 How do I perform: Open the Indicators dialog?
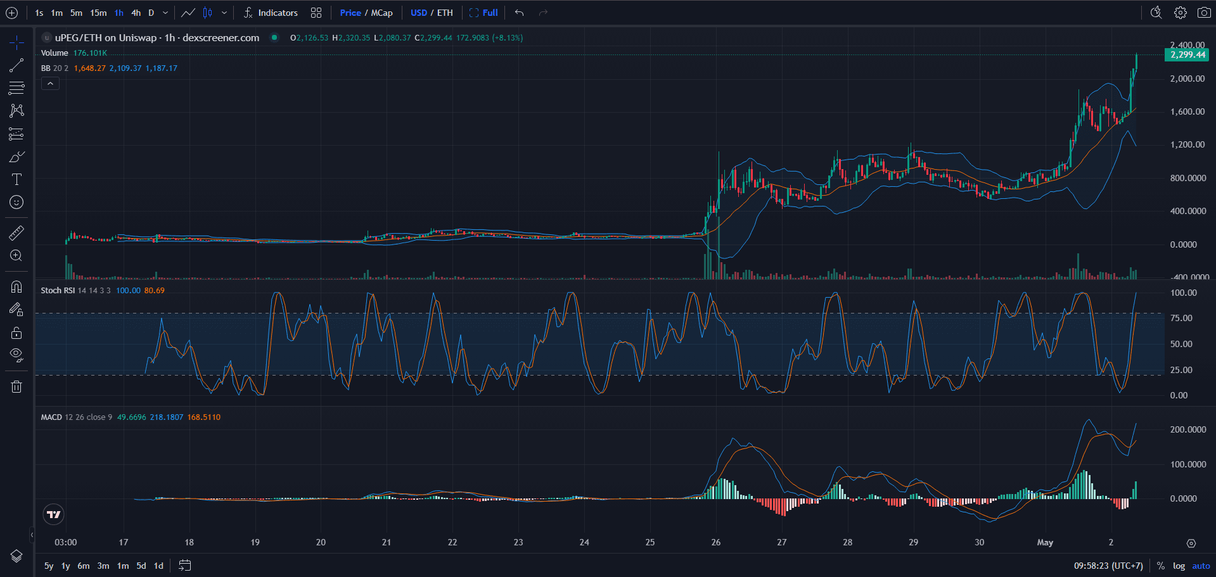point(271,13)
